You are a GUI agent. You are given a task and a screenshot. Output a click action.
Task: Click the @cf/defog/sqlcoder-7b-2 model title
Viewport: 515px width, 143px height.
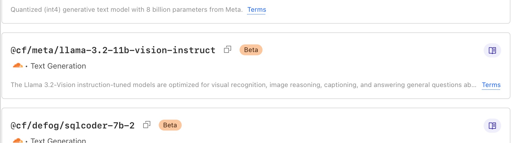click(x=73, y=125)
